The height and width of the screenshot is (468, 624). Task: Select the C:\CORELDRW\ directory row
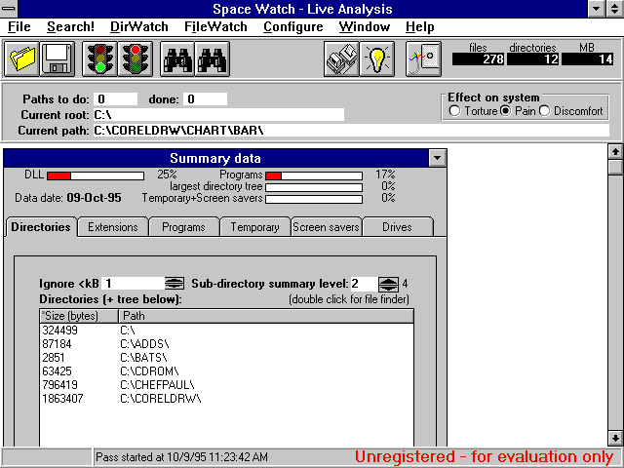click(x=161, y=399)
